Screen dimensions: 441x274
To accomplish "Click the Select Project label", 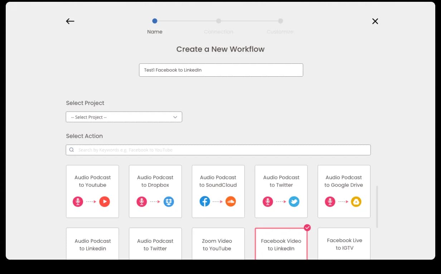I will (x=85, y=103).
